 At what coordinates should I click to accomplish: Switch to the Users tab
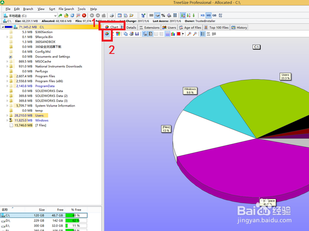tap(169, 27)
